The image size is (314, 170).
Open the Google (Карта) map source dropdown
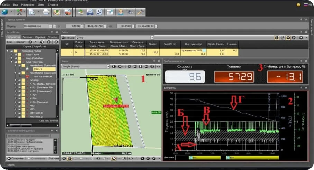[x=108, y=66]
